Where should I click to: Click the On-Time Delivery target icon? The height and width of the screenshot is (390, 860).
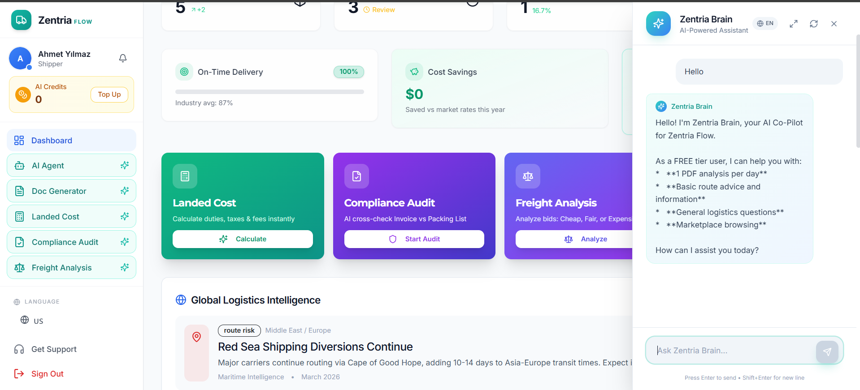[x=184, y=72]
